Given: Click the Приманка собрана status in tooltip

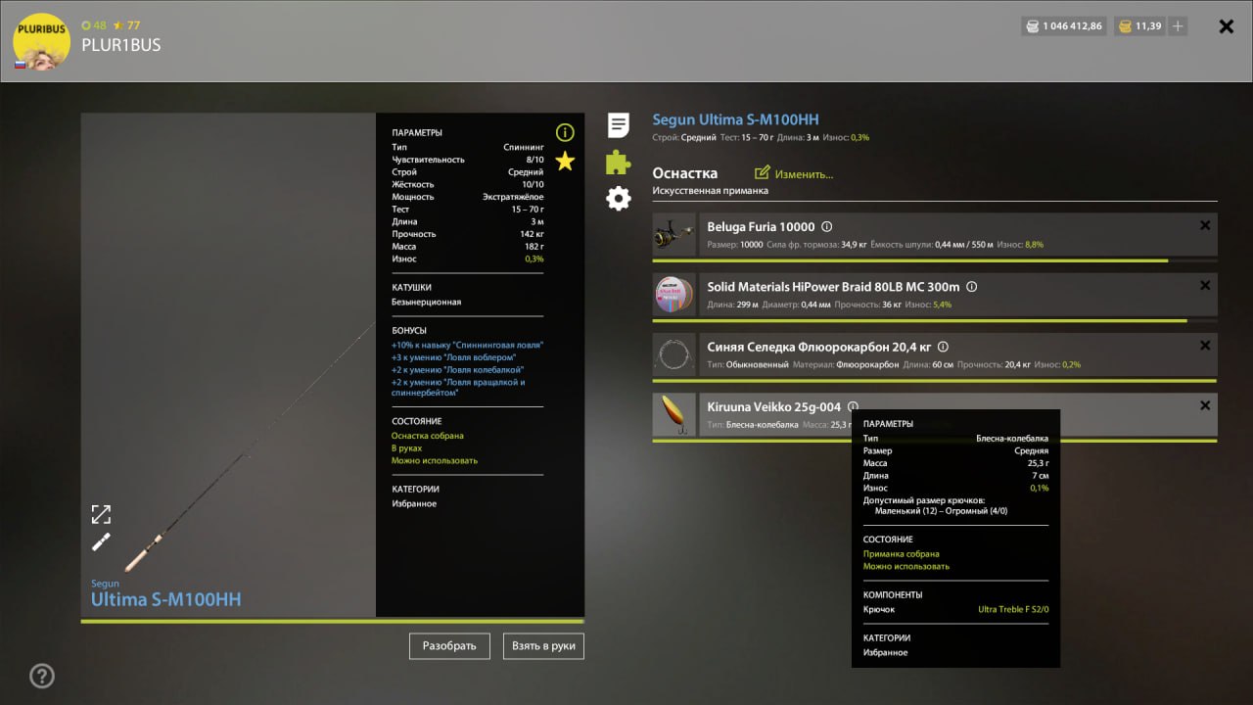Looking at the screenshot, I should coord(901,554).
